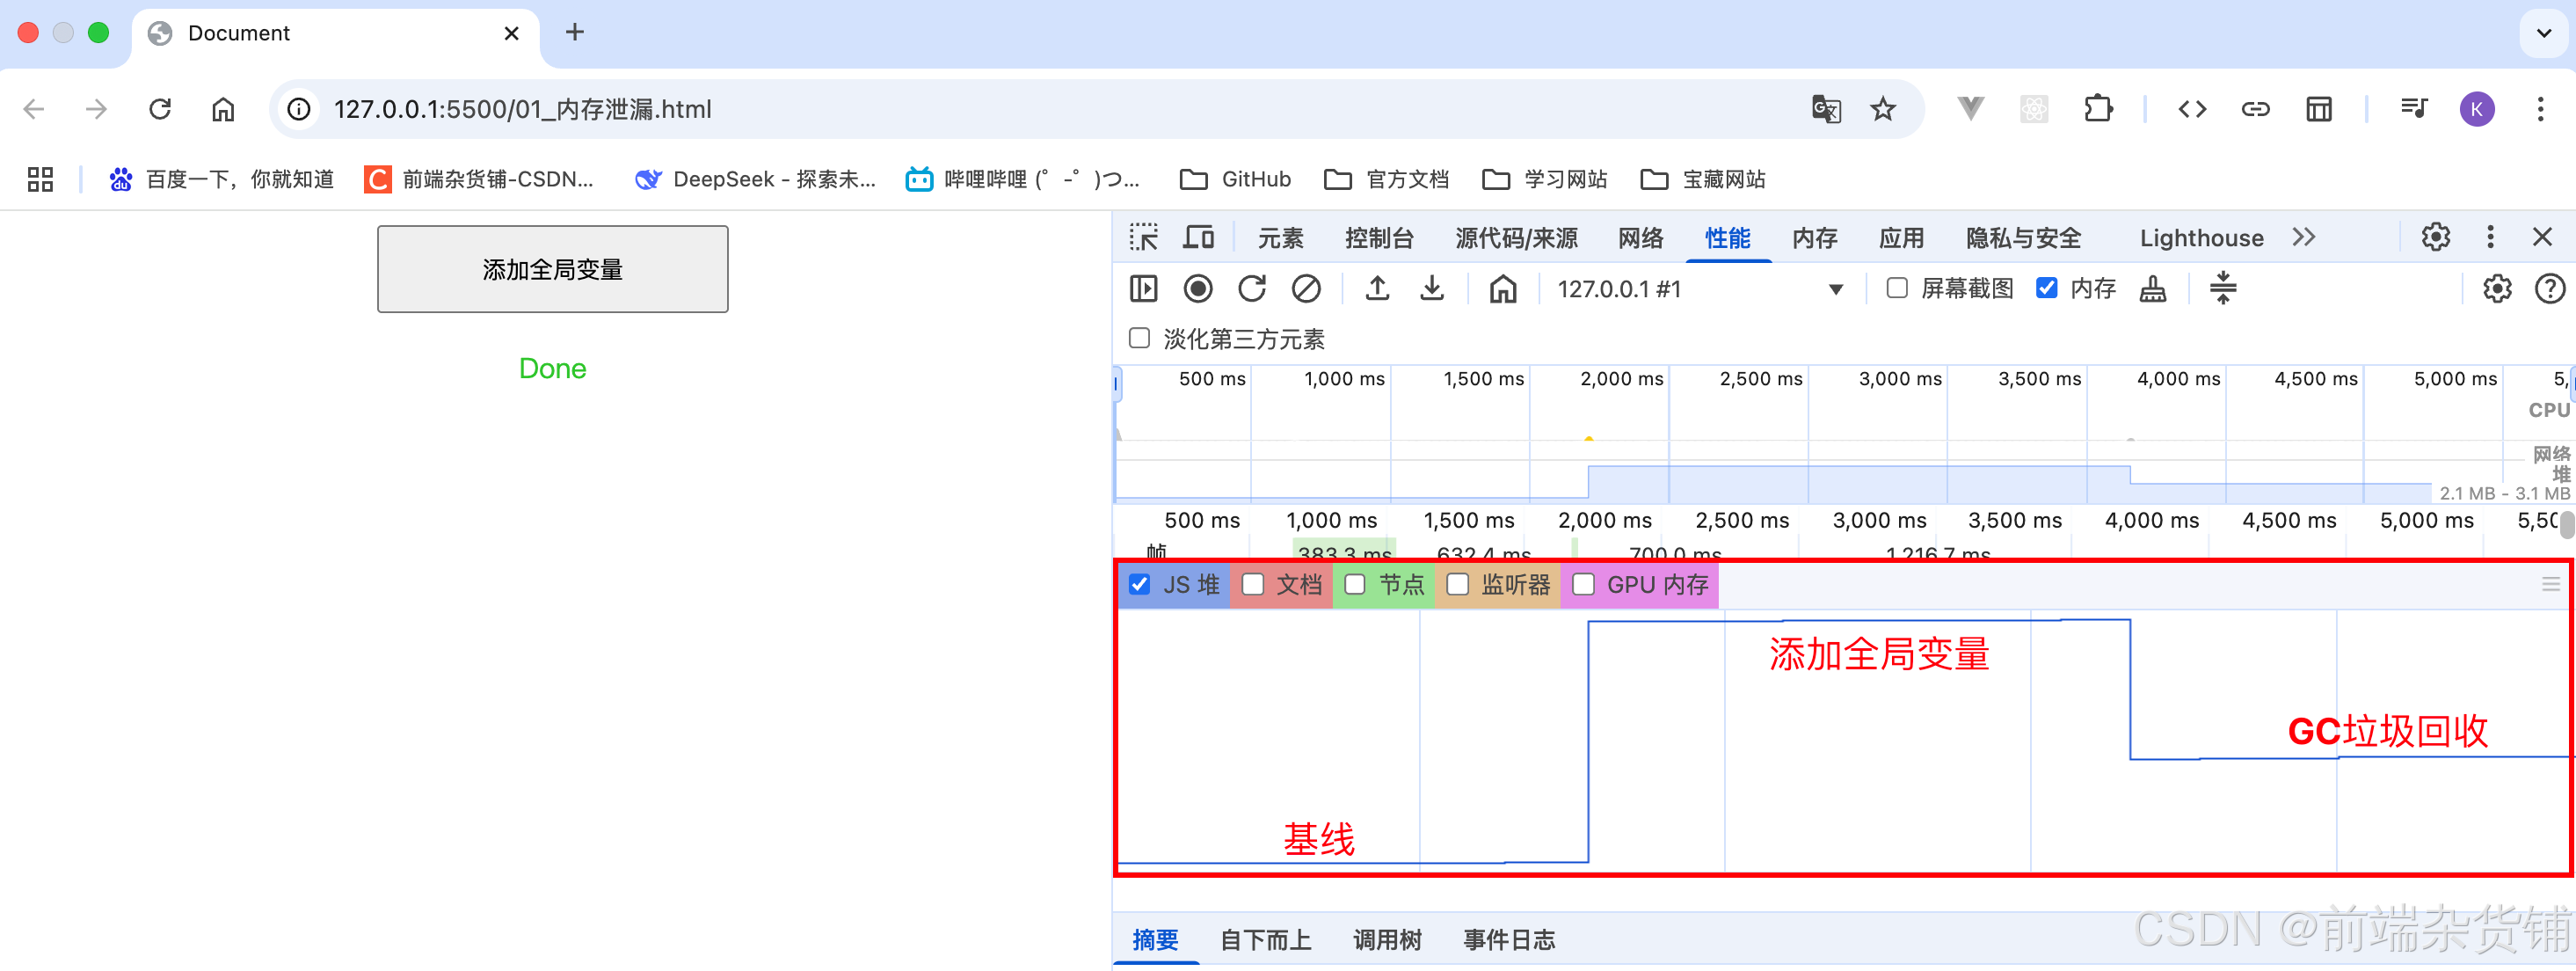Image resolution: width=2576 pixels, height=971 pixels.
Task: Open the tab search dropdown arrow
Action: (x=2544, y=33)
